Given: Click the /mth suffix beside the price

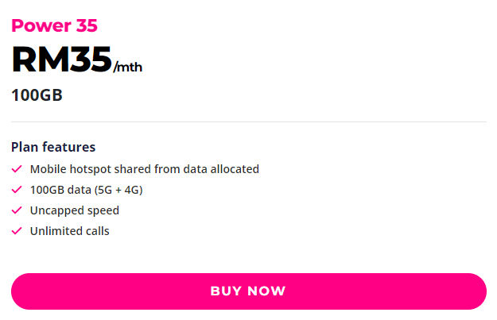Looking at the screenshot, I should [128, 67].
